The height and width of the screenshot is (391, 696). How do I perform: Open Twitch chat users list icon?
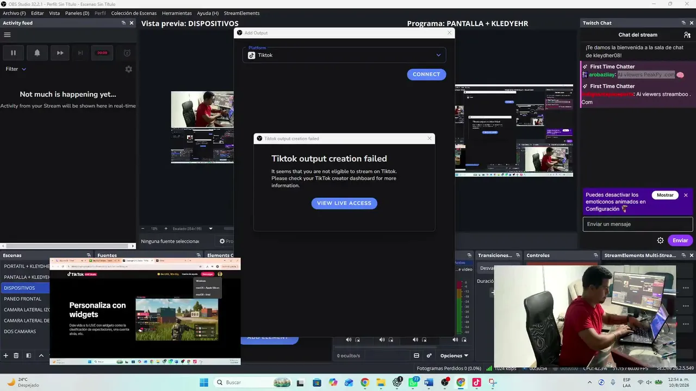[687, 35]
